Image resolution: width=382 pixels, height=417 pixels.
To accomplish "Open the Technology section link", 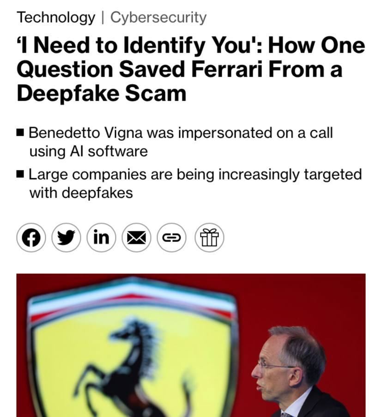I will click(x=56, y=18).
